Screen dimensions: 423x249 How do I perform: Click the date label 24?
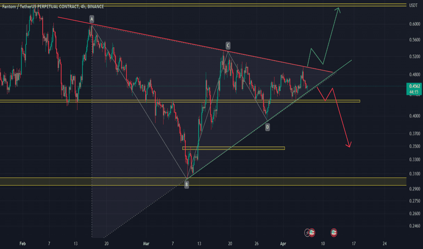pyautogui.click(x=384, y=244)
